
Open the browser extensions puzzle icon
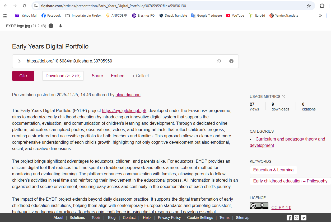(322, 6)
